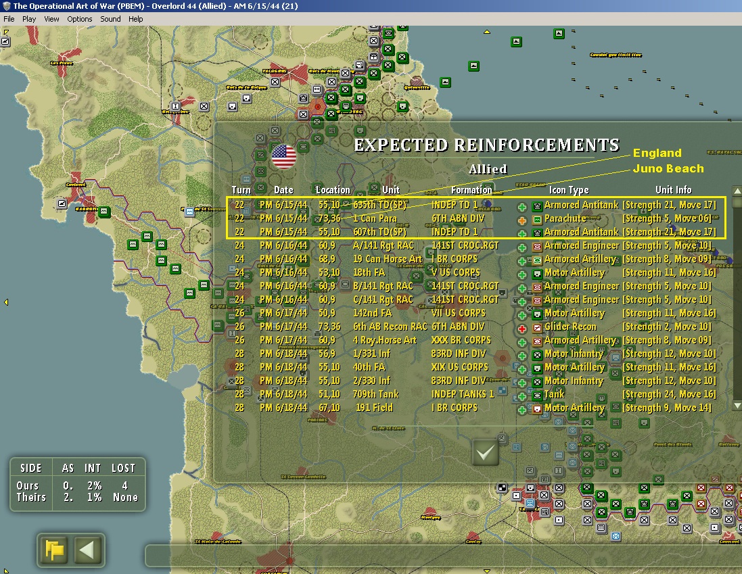Open the Sound menu
742x574 pixels.
[x=110, y=19]
